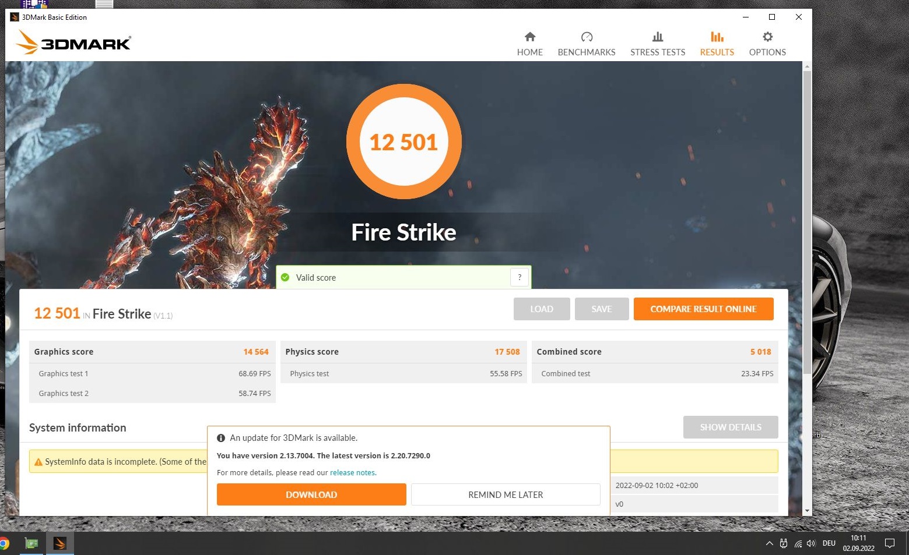
Task: Open the notification center icon
Action: pos(890,543)
